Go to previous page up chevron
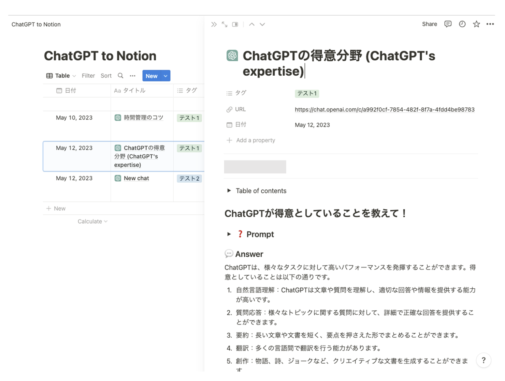505x381 pixels. coord(252,25)
